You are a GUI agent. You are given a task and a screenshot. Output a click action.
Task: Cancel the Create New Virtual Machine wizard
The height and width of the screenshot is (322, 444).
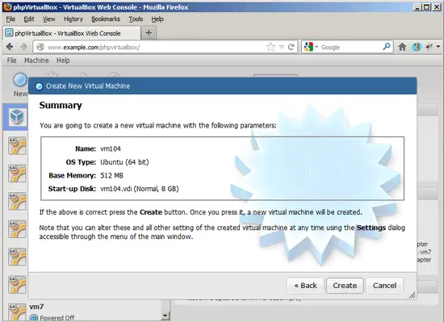coord(384,286)
